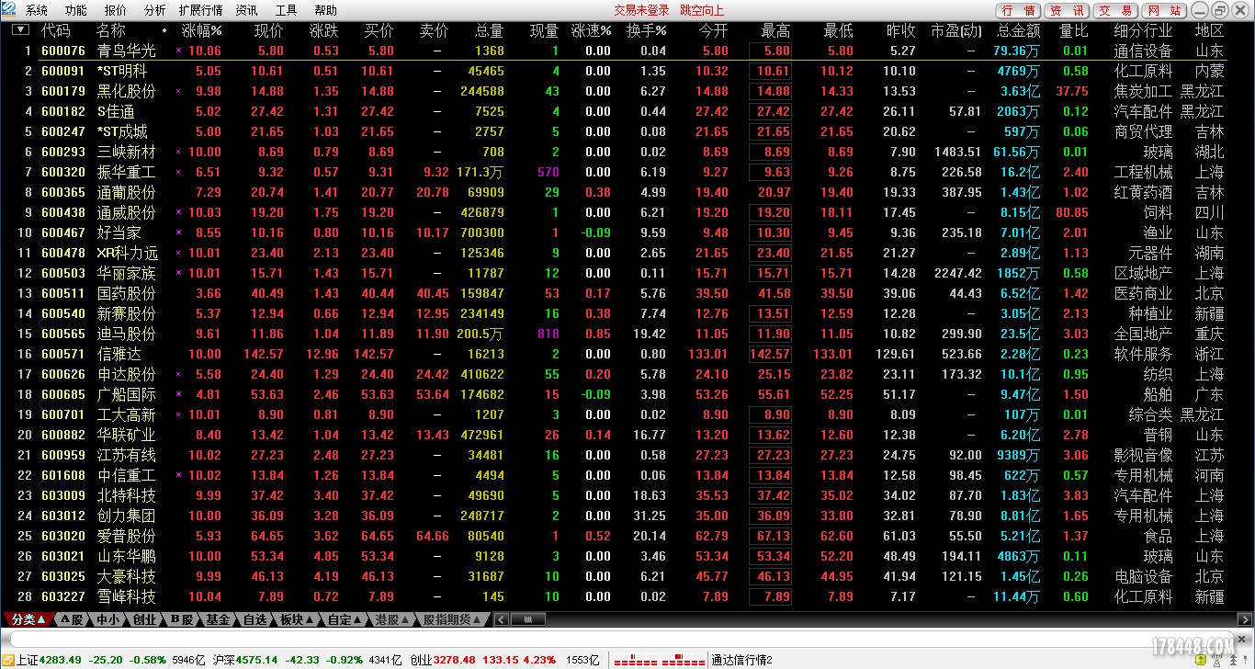The height and width of the screenshot is (669, 1255).
Task: Click the 交易未登录 status link
Action: coord(641,10)
